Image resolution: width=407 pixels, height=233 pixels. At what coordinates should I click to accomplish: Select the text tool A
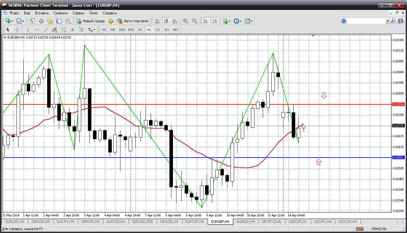point(72,30)
